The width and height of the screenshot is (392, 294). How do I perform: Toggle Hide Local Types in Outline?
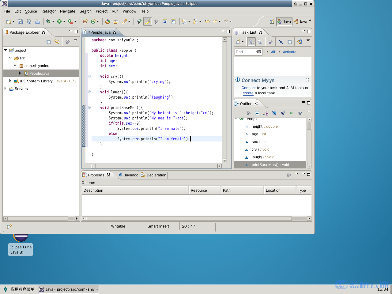pyautogui.click(x=300, y=113)
